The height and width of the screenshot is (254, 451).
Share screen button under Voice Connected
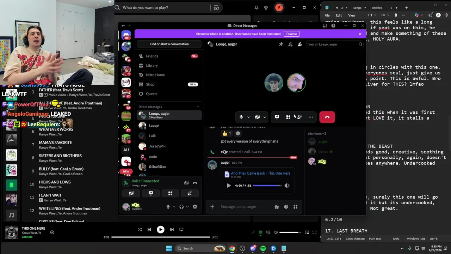click(151, 193)
